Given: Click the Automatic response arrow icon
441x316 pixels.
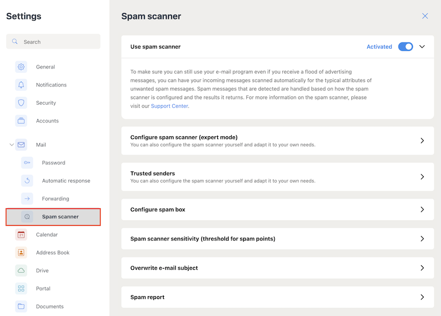Looking at the screenshot, I should [x=27, y=181].
